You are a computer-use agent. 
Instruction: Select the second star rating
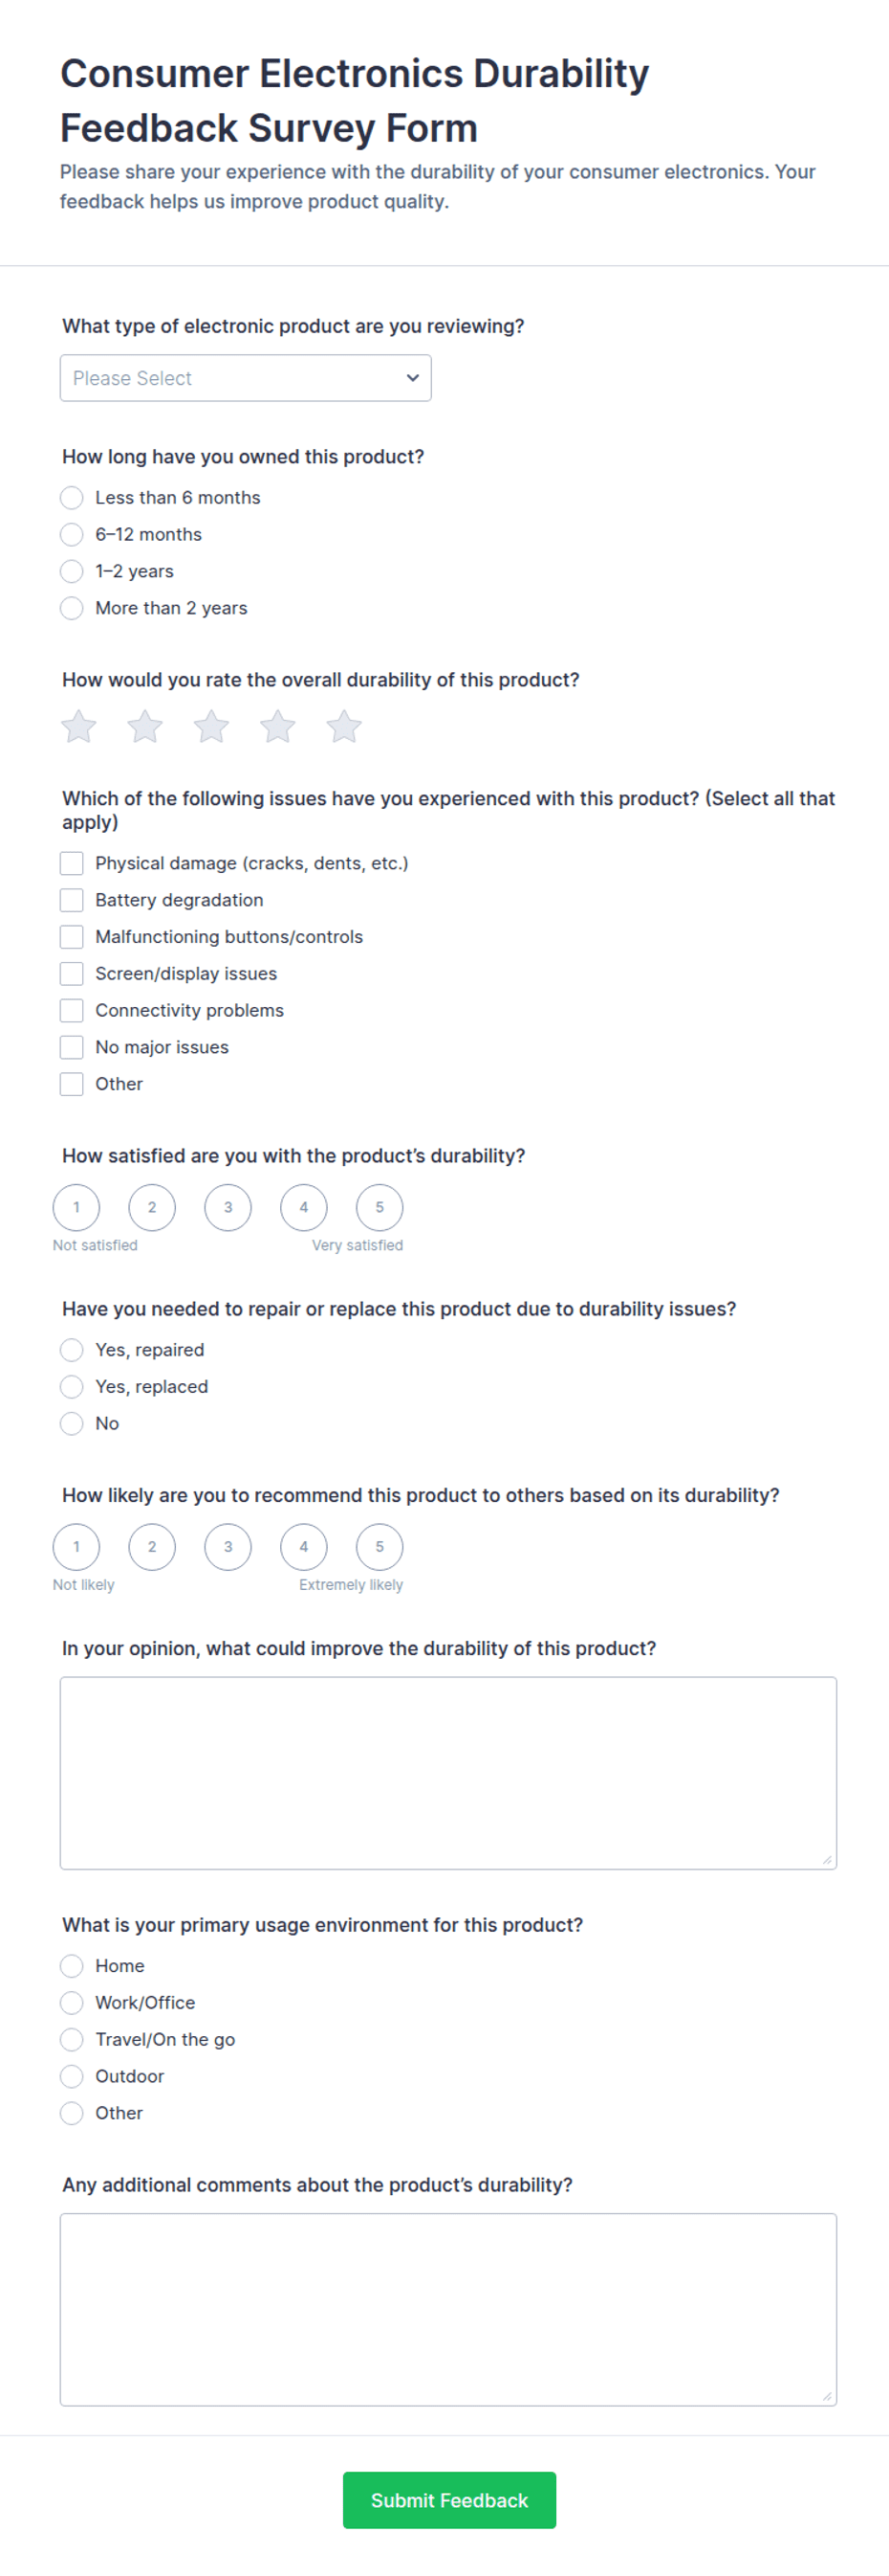[x=145, y=727]
